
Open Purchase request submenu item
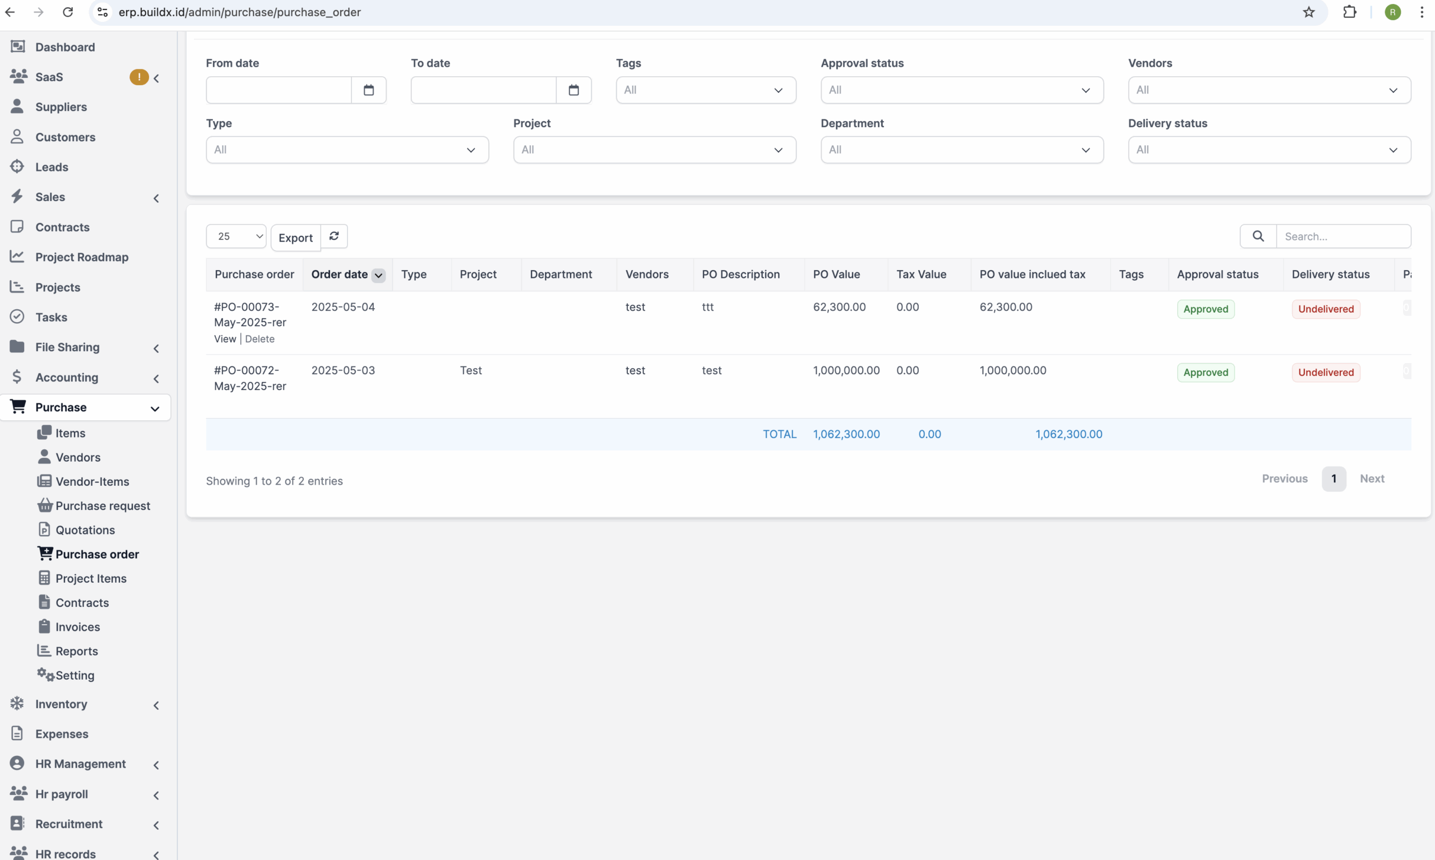102,506
